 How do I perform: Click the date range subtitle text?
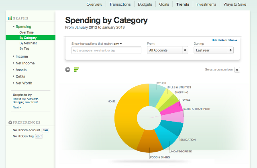tap(95, 28)
